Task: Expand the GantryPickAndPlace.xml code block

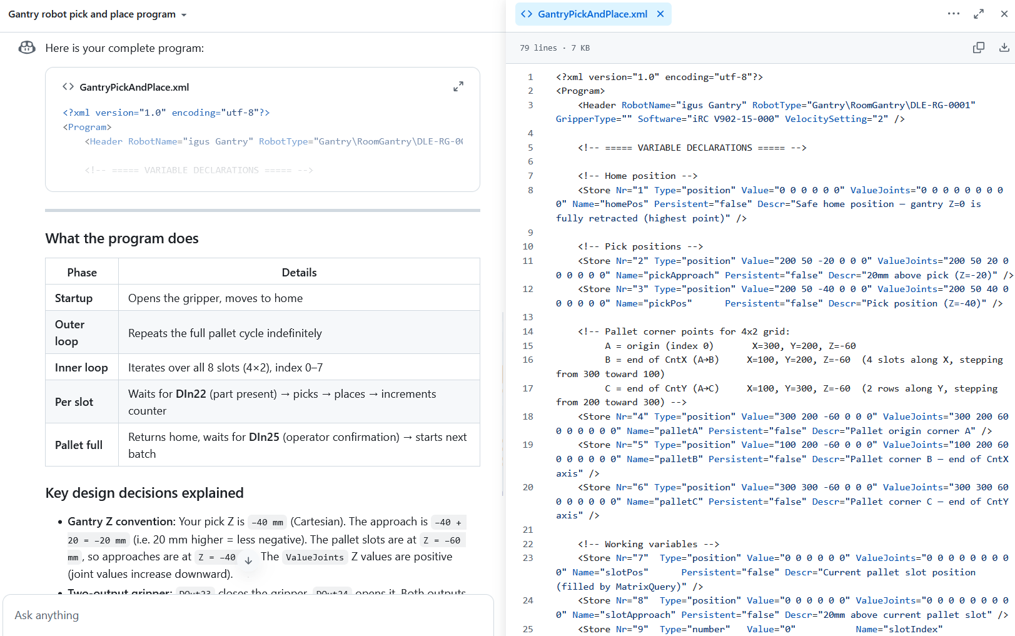Action: coord(458,87)
